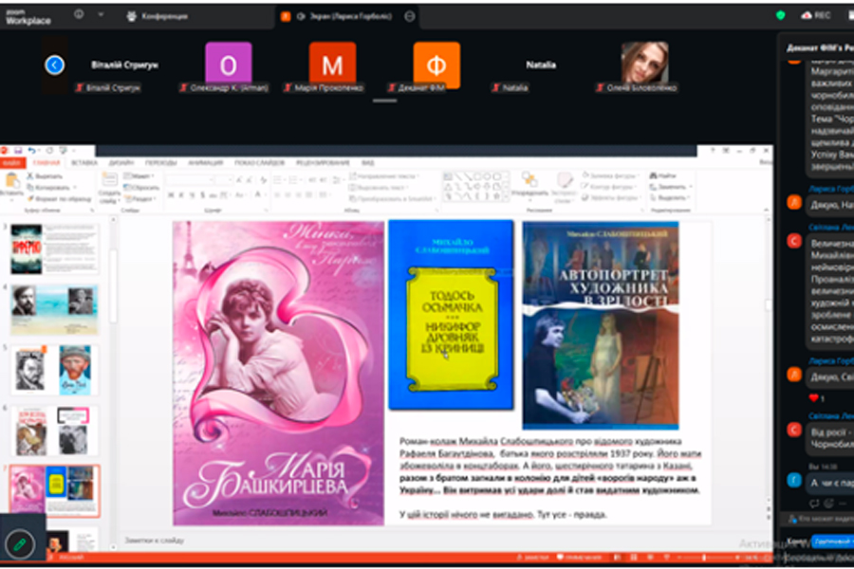Click the REC recording indicator
The height and width of the screenshot is (569, 854).
(816, 15)
